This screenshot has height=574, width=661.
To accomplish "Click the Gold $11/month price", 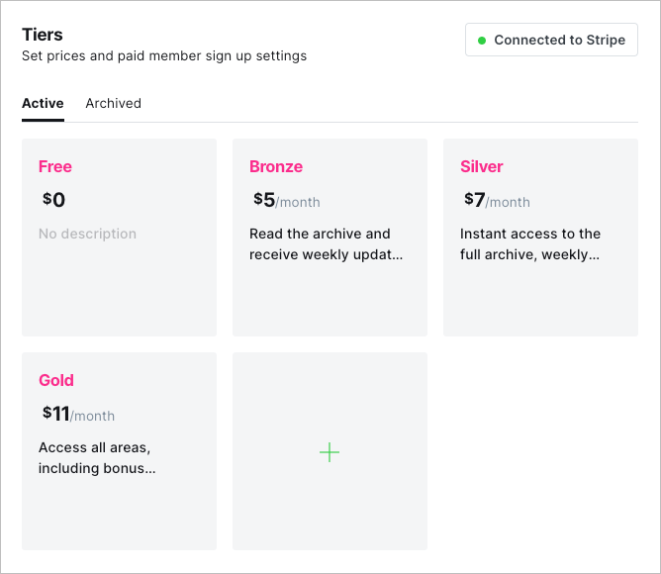I will [x=78, y=415].
